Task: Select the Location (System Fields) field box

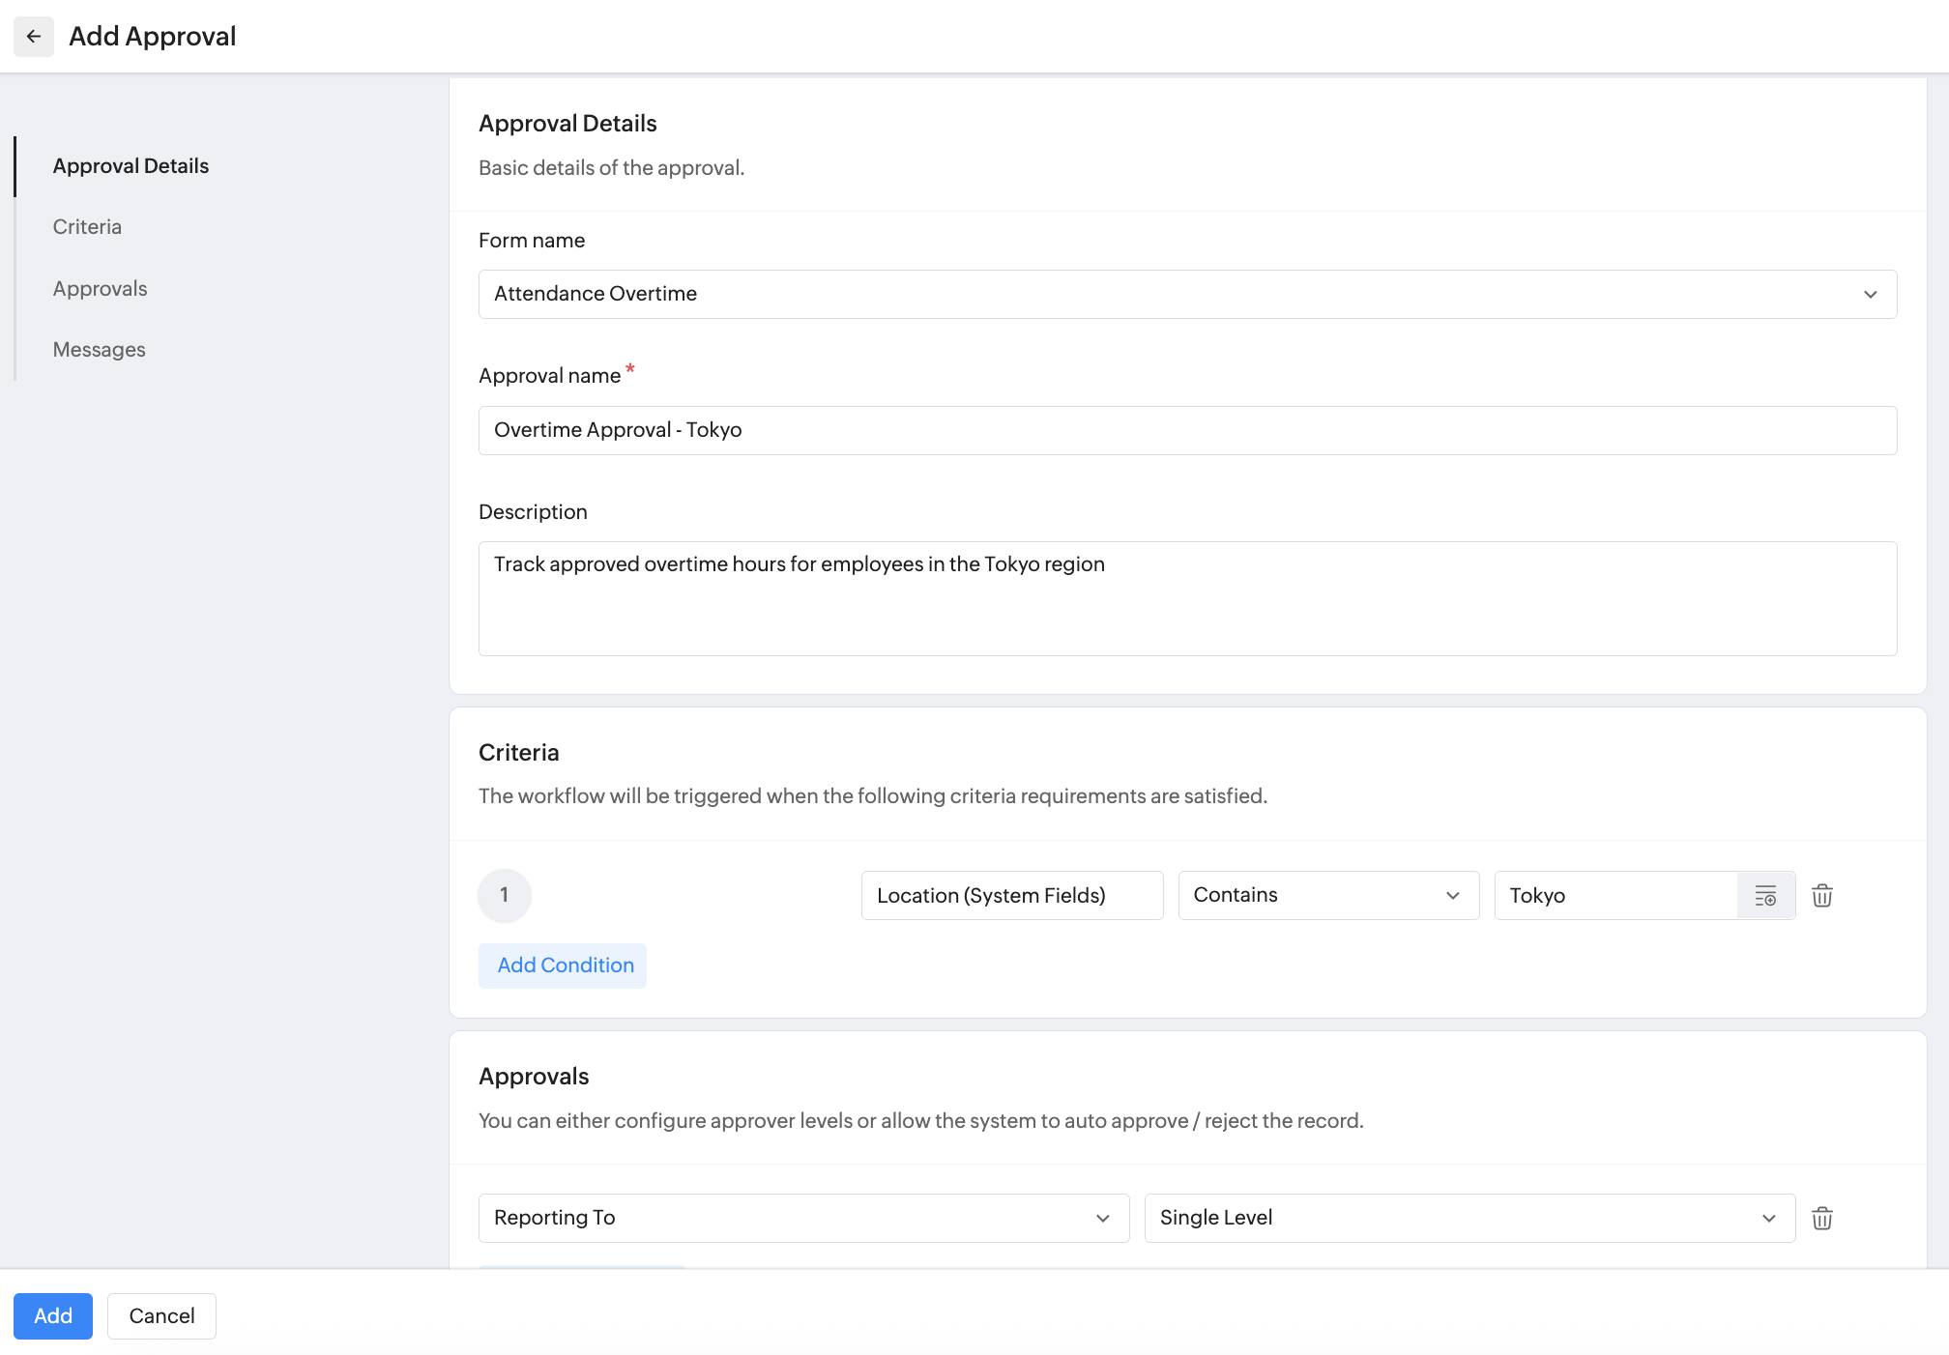Action: pos(1011,896)
